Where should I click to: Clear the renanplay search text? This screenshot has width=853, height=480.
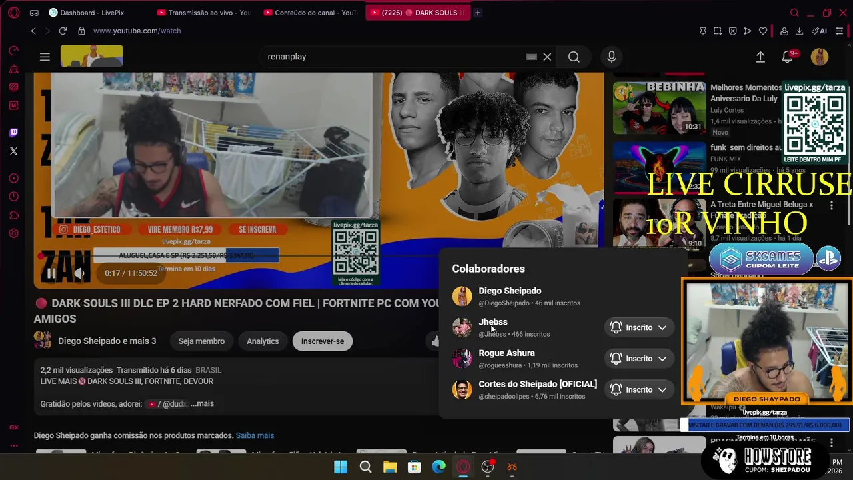point(547,57)
